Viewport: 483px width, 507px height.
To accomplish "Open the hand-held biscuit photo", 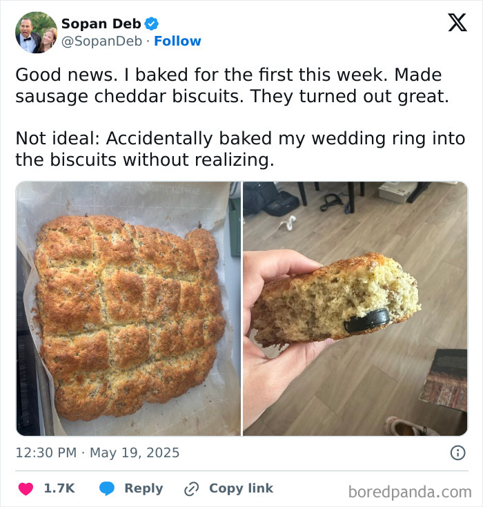I will coord(355,308).
